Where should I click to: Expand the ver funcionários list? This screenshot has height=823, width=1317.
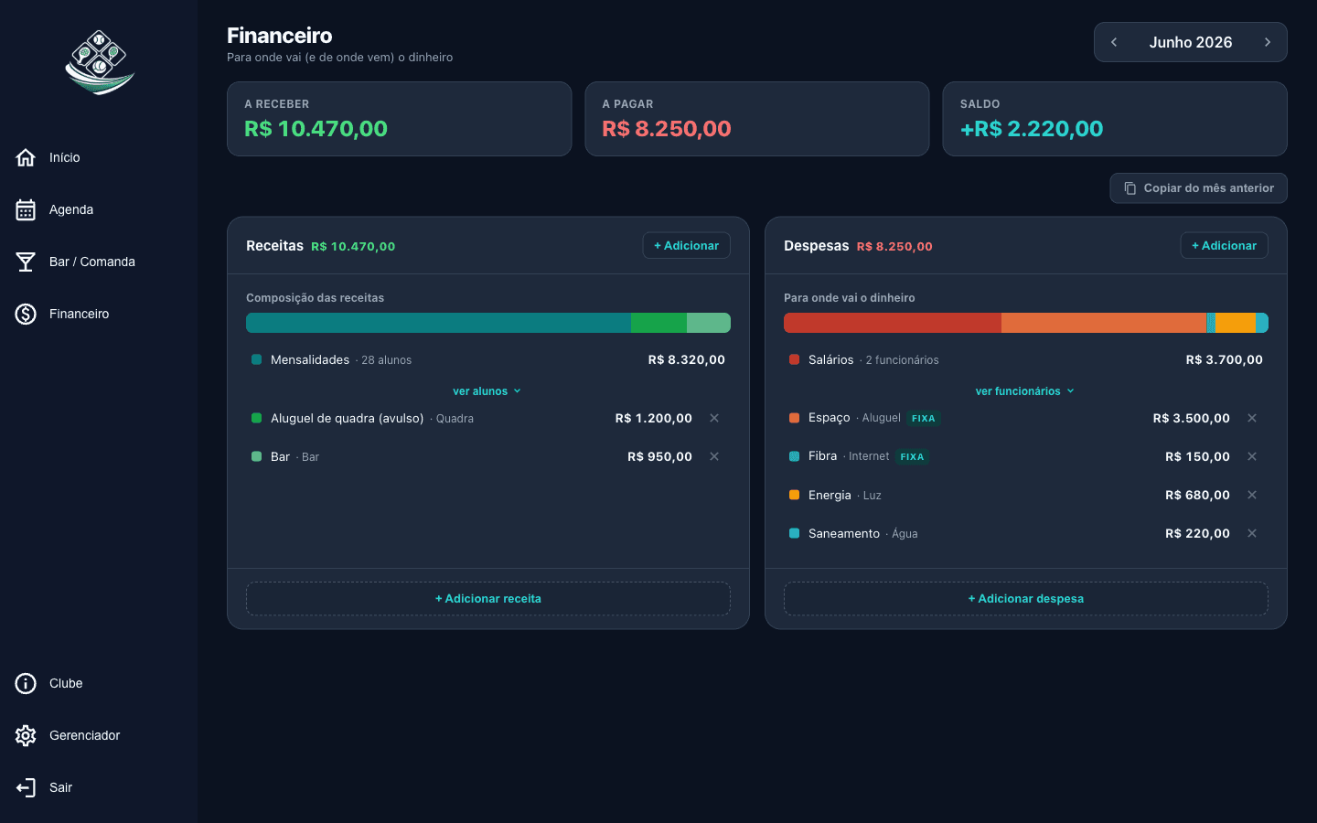pyautogui.click(x=1025, y=391)
